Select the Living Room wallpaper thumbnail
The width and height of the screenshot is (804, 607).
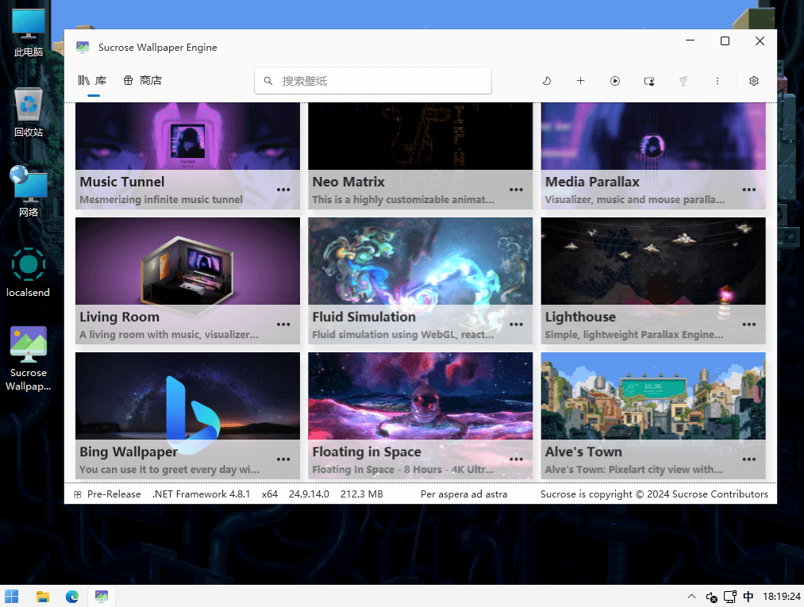point(187,262)
